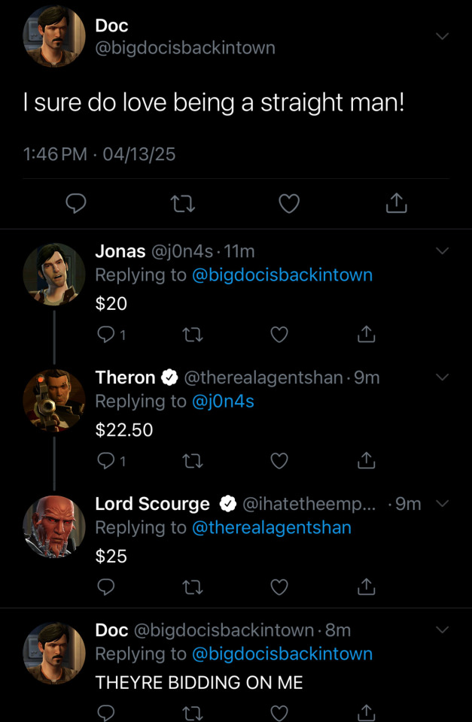Retweet Theron's $22.50 reply
Screen dimensions: 472x722
pyautogui.click(x=193, y=460)
